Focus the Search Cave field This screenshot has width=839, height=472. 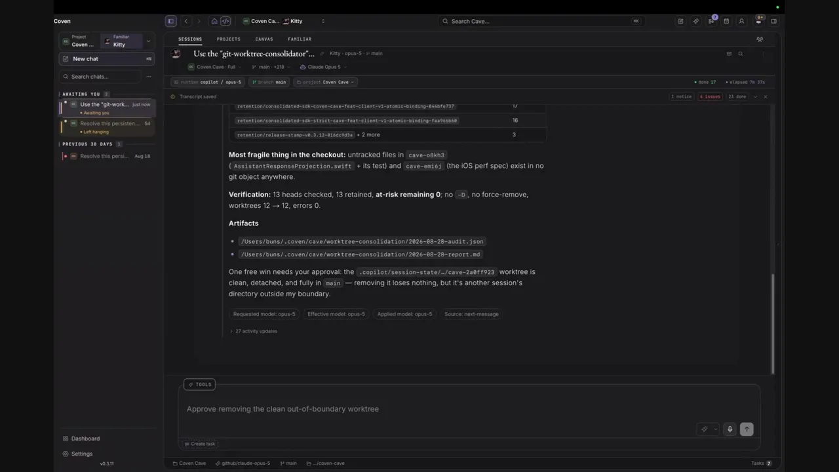541,21
